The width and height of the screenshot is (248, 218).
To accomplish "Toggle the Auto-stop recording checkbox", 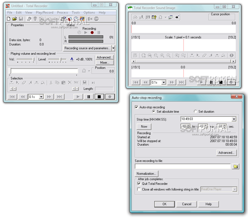I will pyautogui.click(x=136, y=107).
